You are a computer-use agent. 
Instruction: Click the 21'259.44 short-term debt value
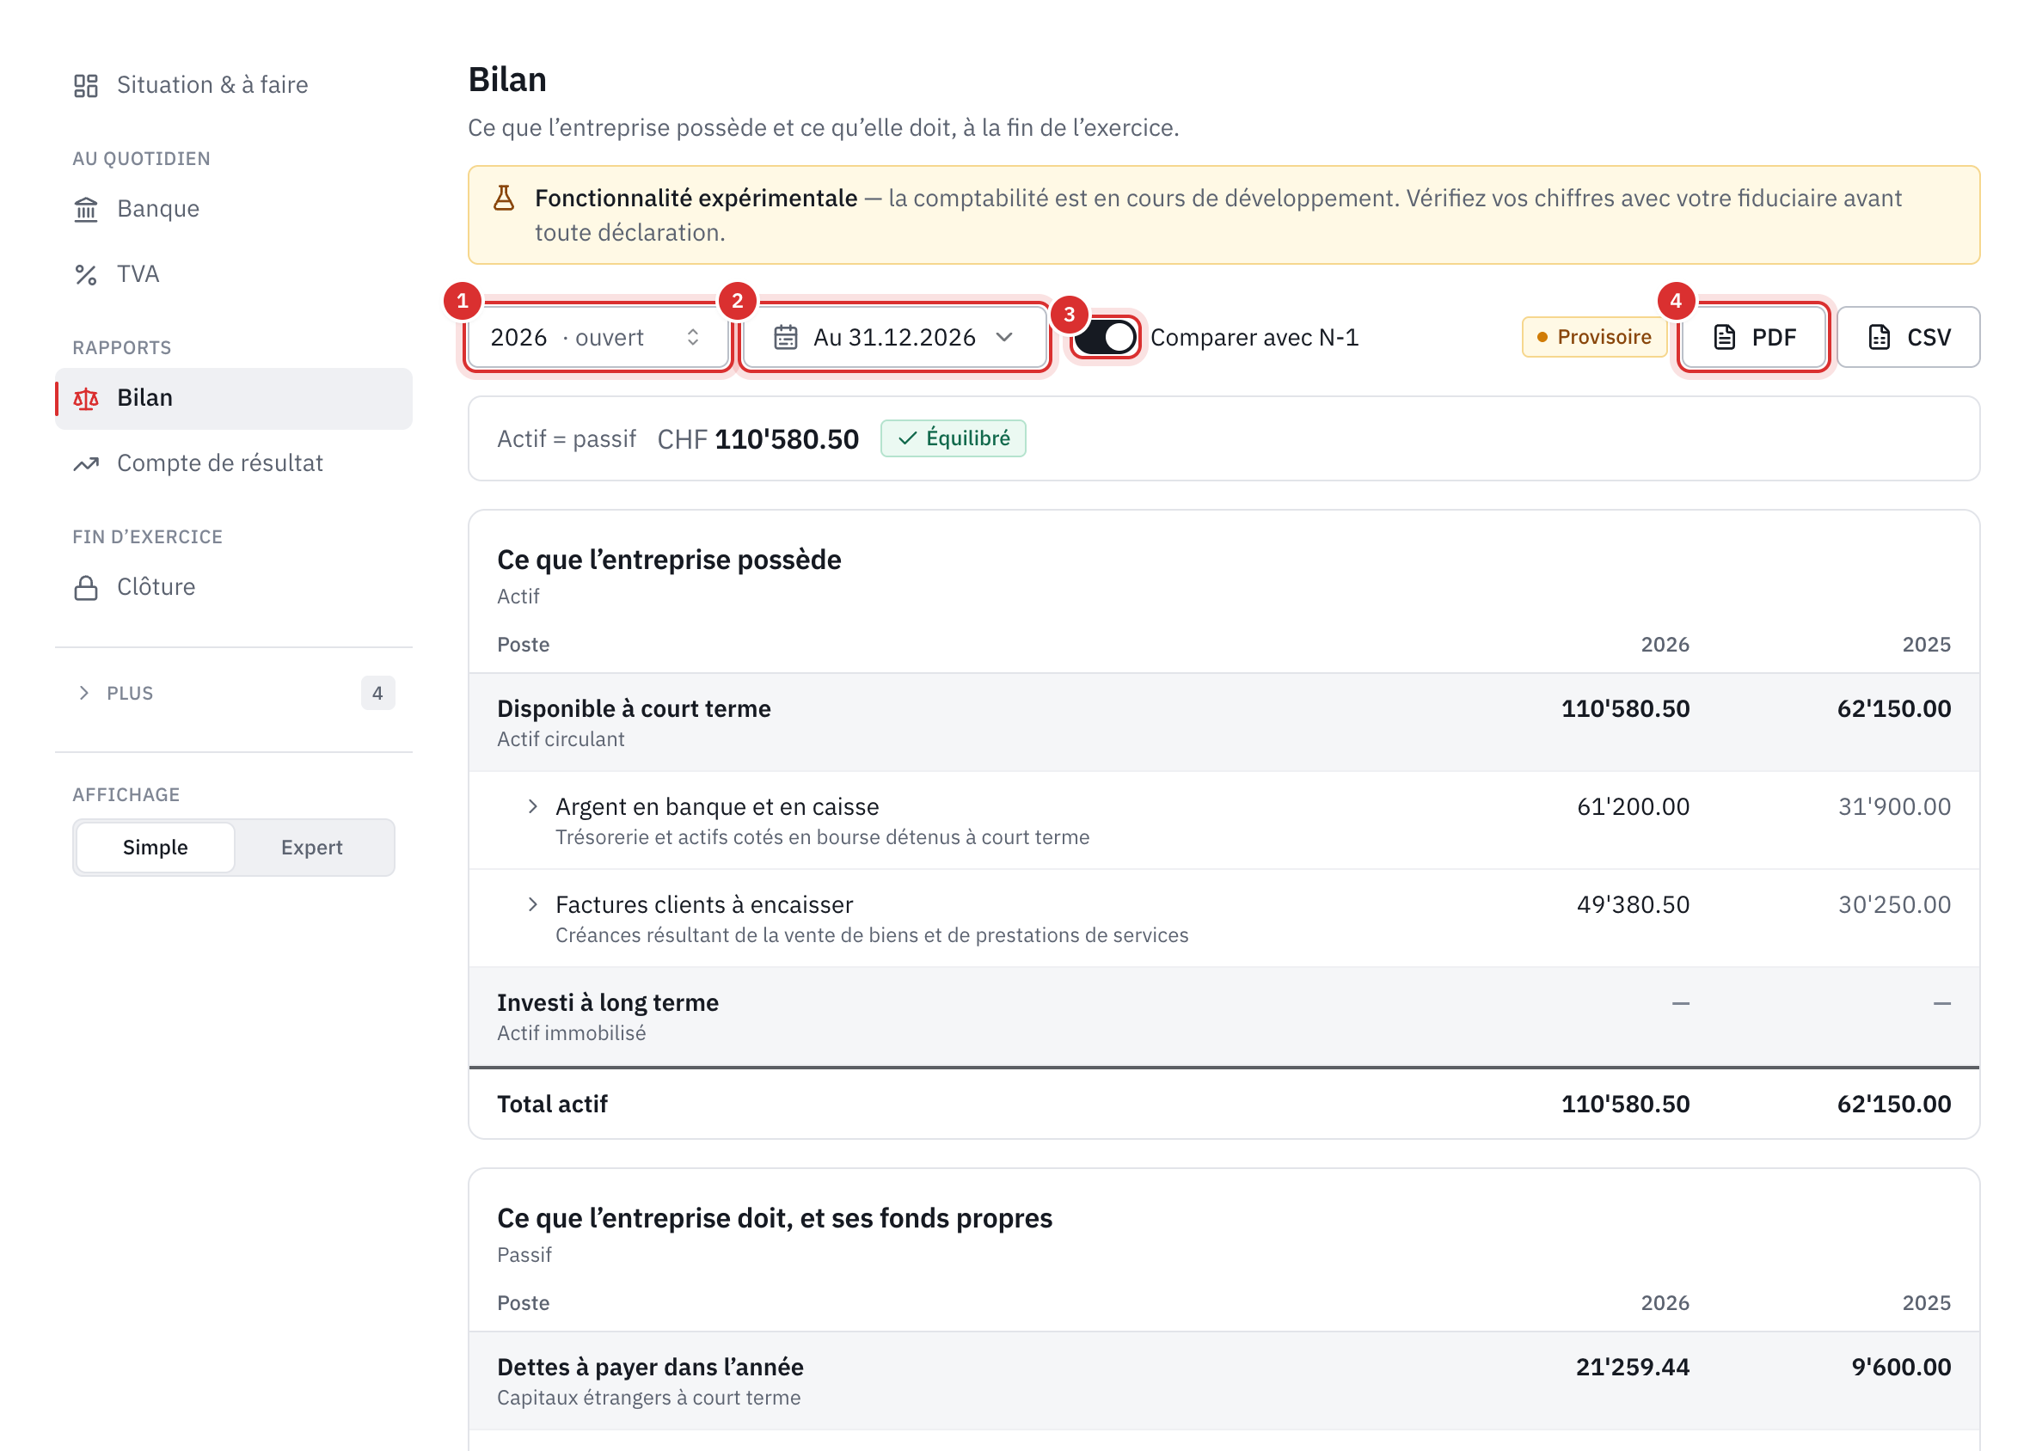(1632, 1368)
